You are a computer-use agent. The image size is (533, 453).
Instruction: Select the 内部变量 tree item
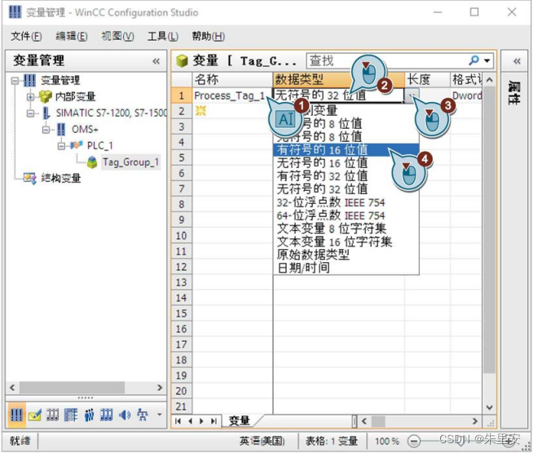point(76,96)
